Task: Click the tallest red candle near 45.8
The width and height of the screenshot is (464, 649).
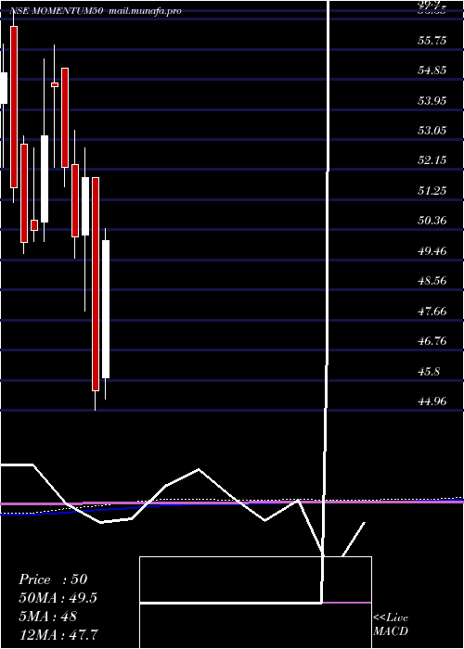Action: click(96, 284)
